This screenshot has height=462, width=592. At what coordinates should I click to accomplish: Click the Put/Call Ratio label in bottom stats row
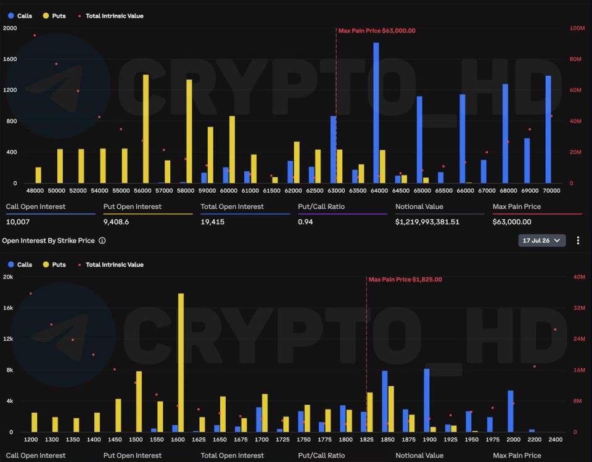pyautogui.click(x=321, y=456)
